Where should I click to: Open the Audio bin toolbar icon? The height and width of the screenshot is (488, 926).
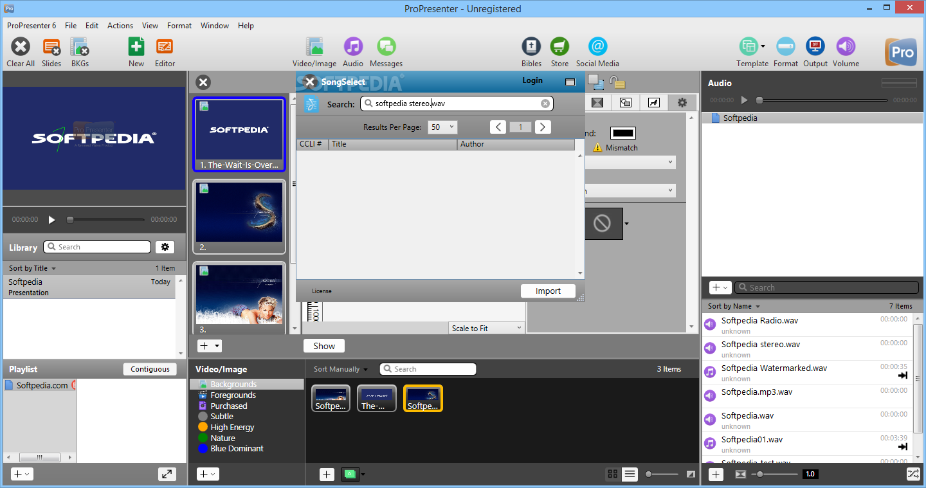click(x=353, y=47)
